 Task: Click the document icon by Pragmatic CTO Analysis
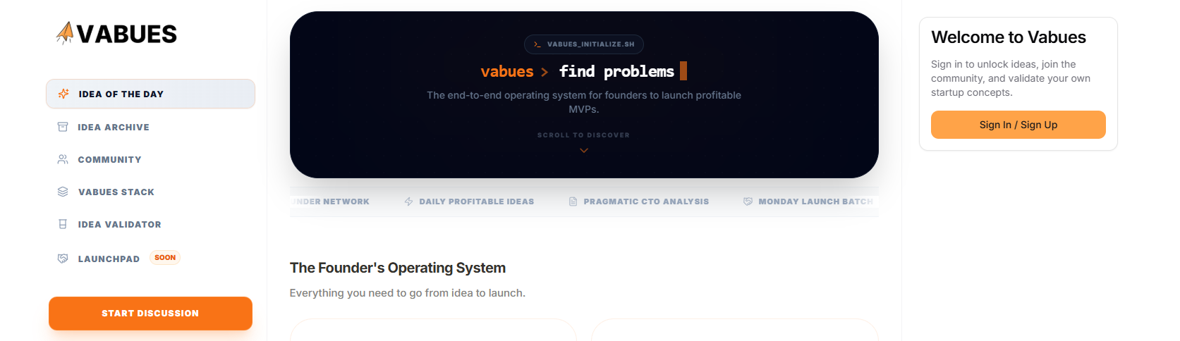click(573, 201)
